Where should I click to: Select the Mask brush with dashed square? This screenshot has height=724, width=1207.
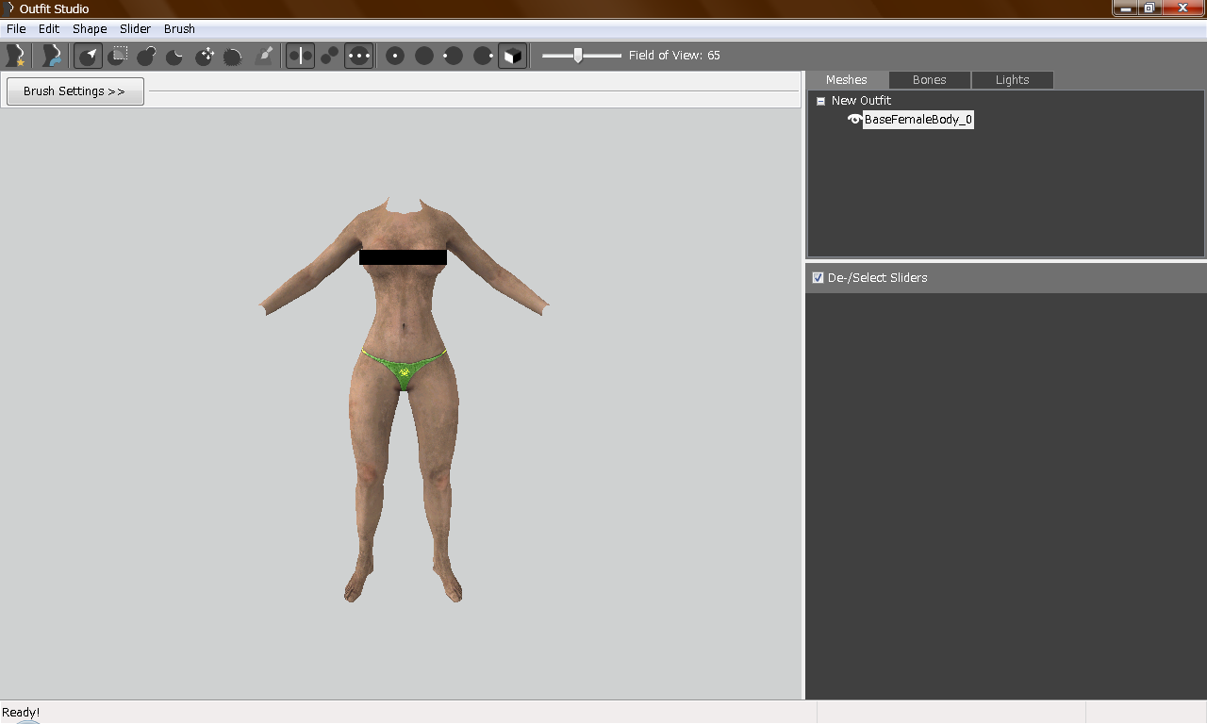pyautogui.click(x=118, y=56)
